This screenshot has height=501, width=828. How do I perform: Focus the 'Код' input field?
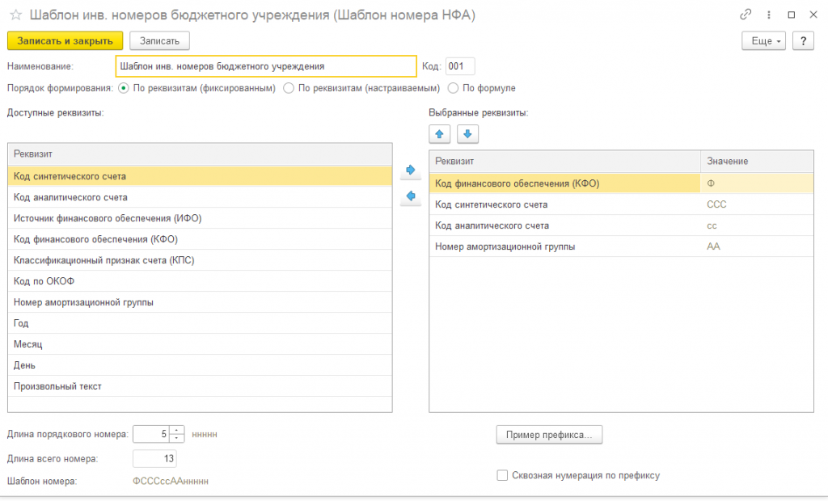pos(460,66)
